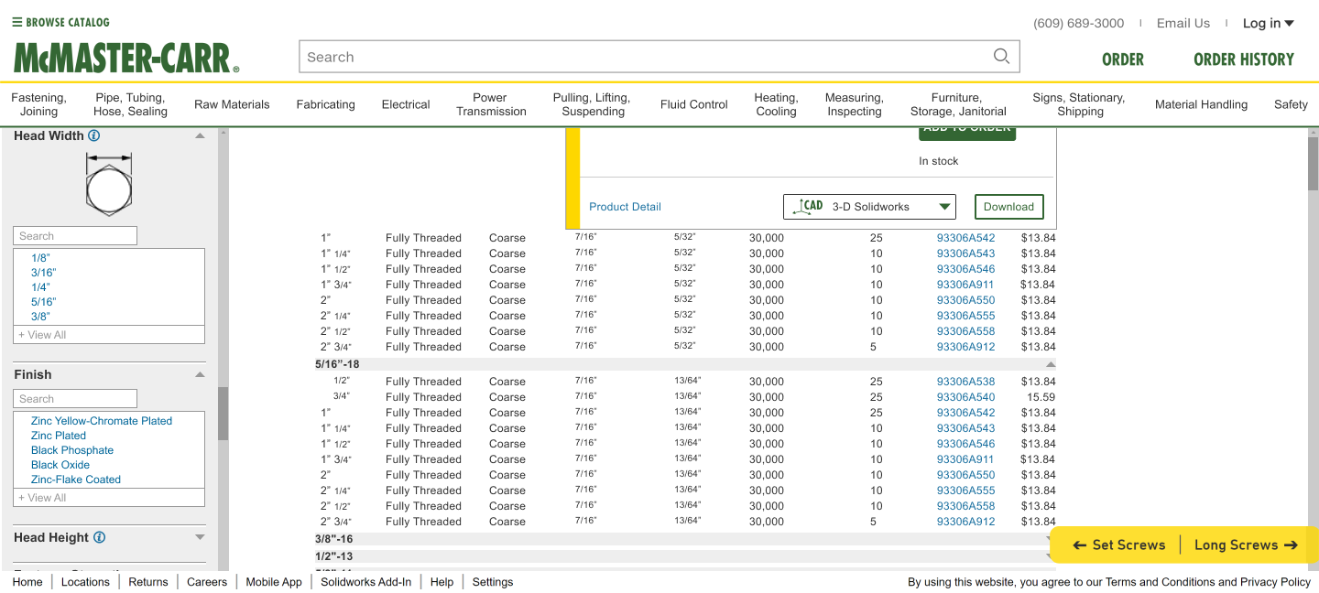Go to previous Set Screws page
Screen dimensions: 1319x593
pyautogui.click(x=1118, y=544)
